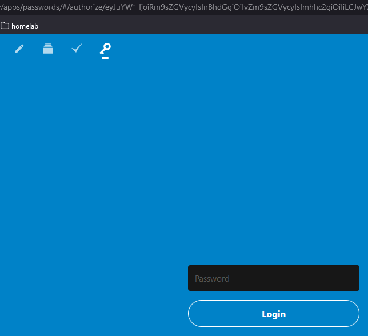368x336 pixels.
Task: Open the Passwords app key icon
Action: 105,49
